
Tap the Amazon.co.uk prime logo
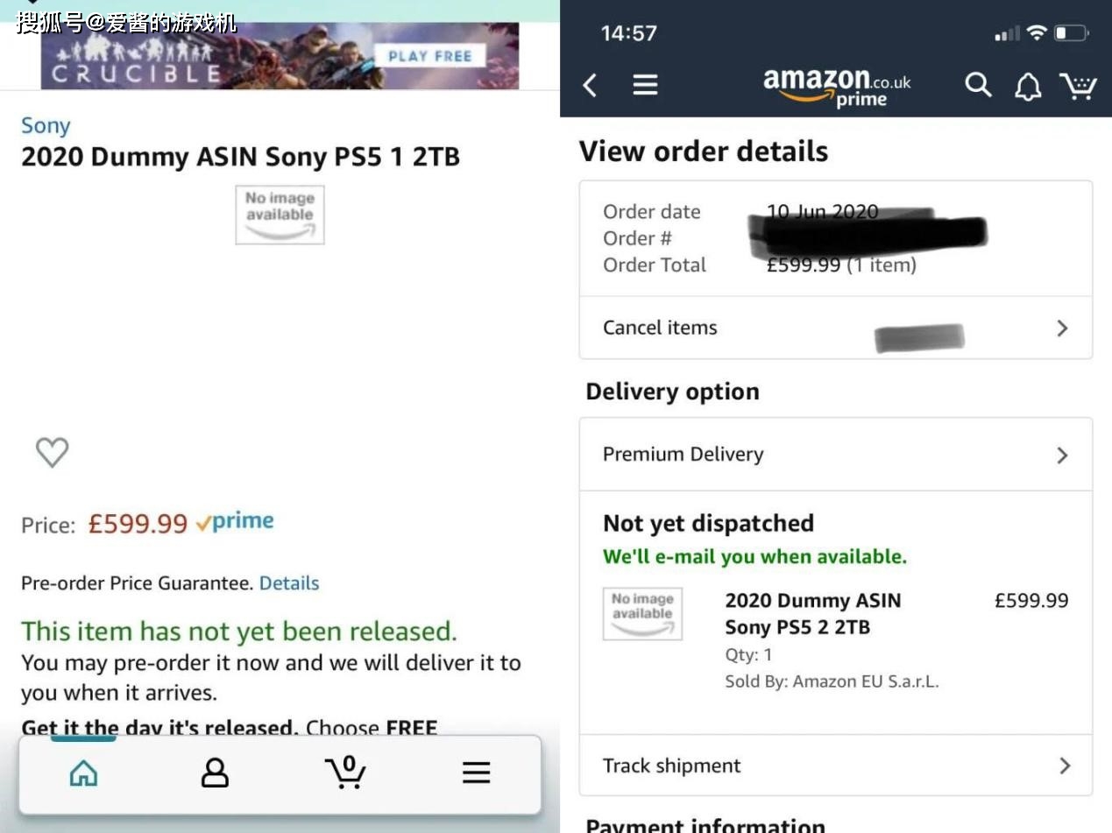coord(837,87)
